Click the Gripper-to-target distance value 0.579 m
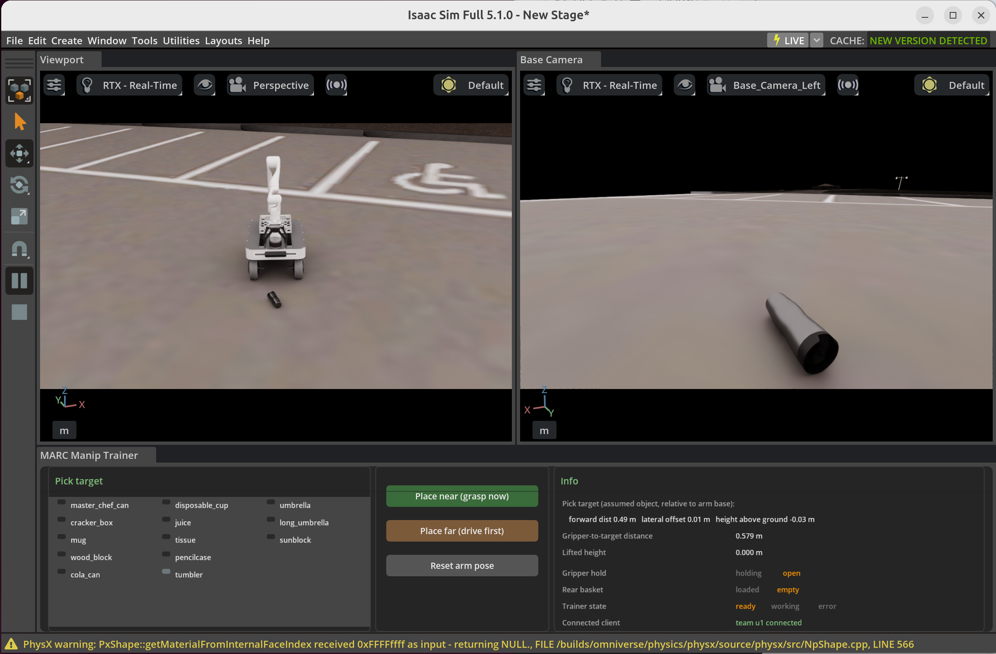Screen dimensions: 996x654 (749, 535)
